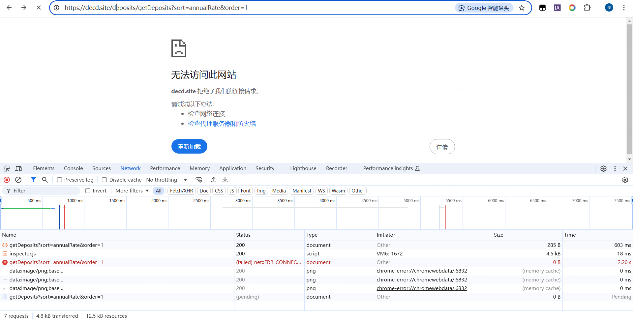Open DevTools settings gear
This screenshot has height=321, width=633.
(603, 168)
